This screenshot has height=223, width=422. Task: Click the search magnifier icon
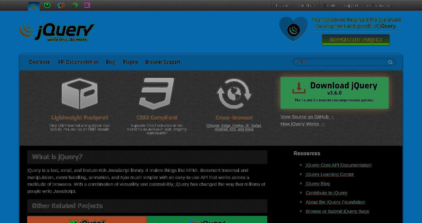coord(390,62)
